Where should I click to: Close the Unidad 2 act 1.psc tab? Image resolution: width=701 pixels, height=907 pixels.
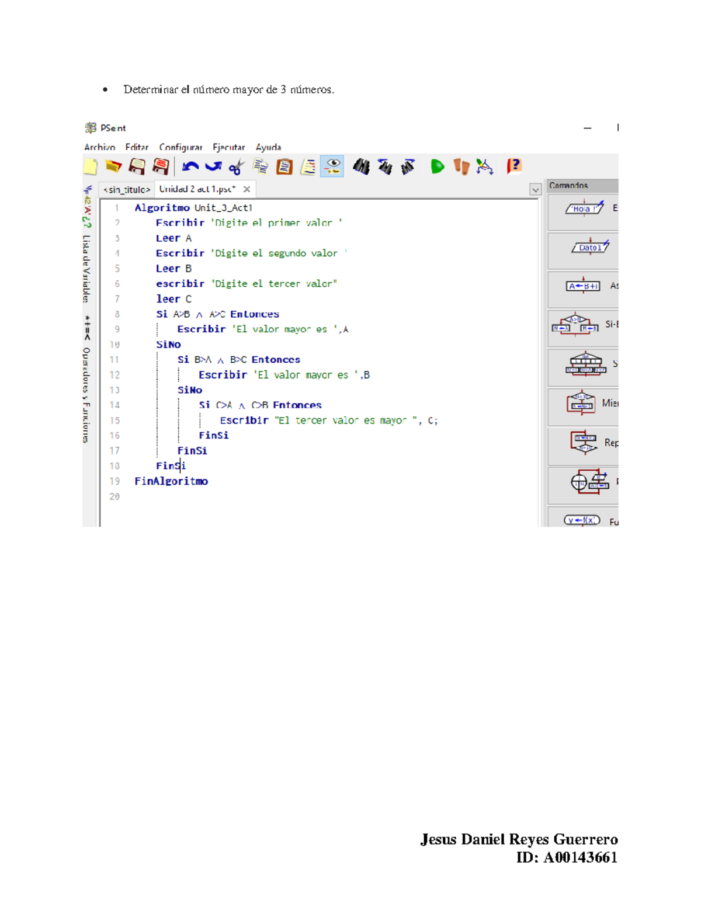247,189
